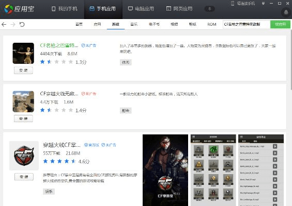Click the 官方版 badge
The width and height of the screenshot is (292, 206).
91,145
